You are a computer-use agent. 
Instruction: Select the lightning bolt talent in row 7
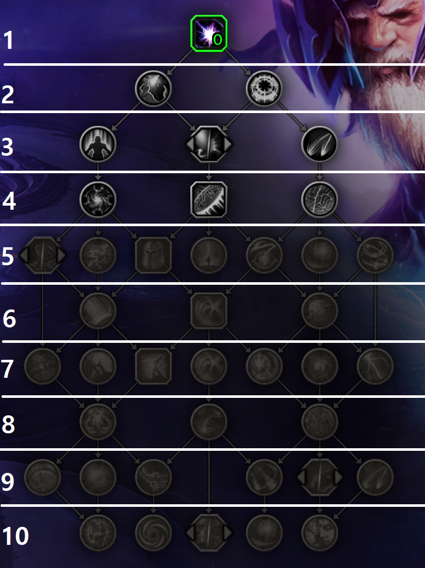point(375,366)
